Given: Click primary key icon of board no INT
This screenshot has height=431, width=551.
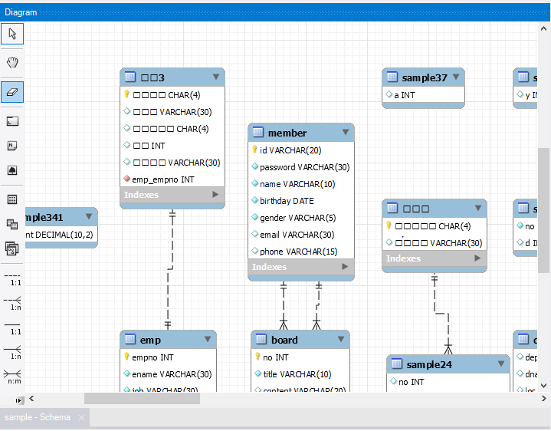Looking at the screenshot, I should 258,357.
